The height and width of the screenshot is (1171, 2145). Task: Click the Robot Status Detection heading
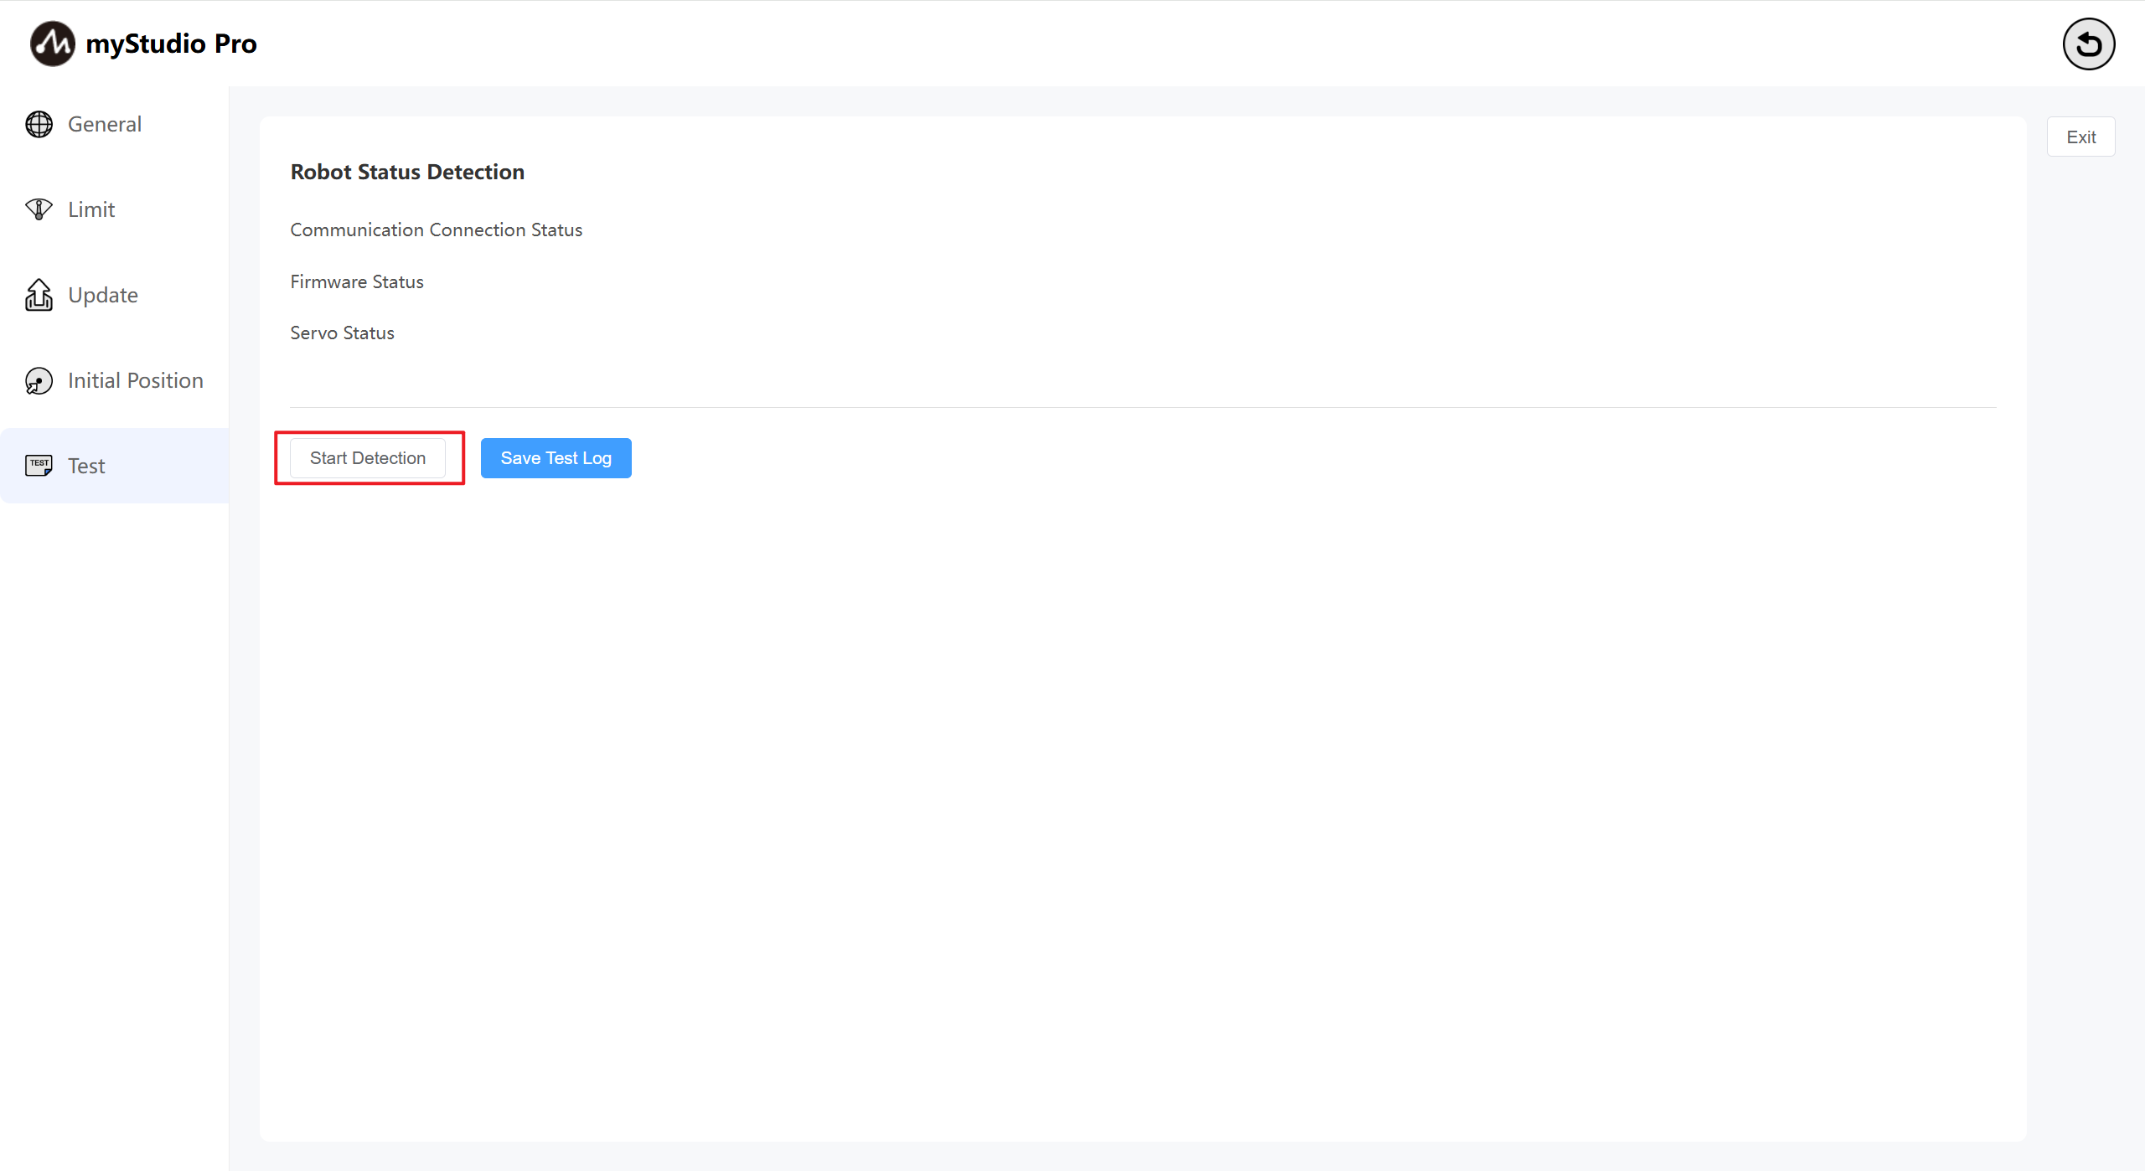pos(407,172)
